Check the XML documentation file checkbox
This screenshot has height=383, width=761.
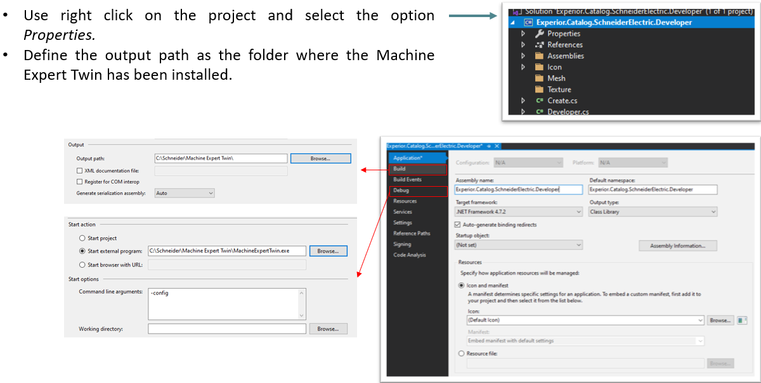point(79,171)
